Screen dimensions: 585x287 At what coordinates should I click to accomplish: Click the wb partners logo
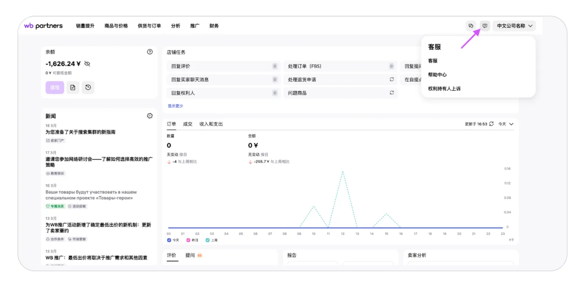click(x=43, y=26)
